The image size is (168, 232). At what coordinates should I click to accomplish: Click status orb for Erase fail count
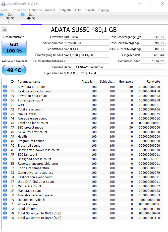click(x=5, y=145)
